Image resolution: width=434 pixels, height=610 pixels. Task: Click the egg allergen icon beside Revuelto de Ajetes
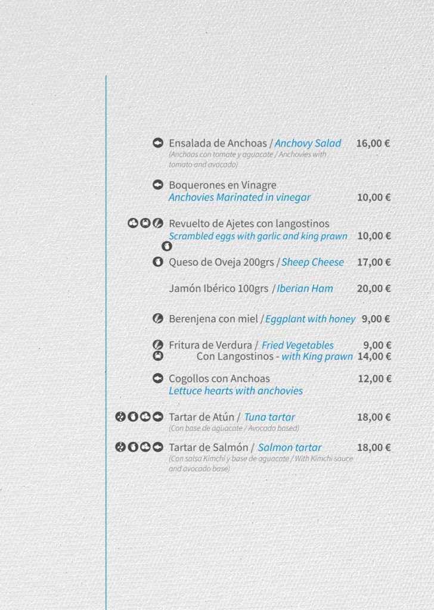[133, 223]
